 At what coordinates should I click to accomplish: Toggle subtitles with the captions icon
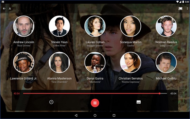[x=139, y=102]
